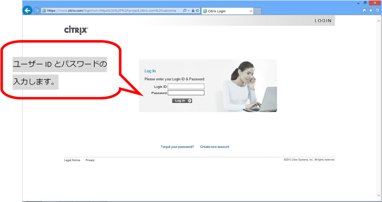Click the scrollbar up arrow

pyautogui.click(x=378, y=20)
